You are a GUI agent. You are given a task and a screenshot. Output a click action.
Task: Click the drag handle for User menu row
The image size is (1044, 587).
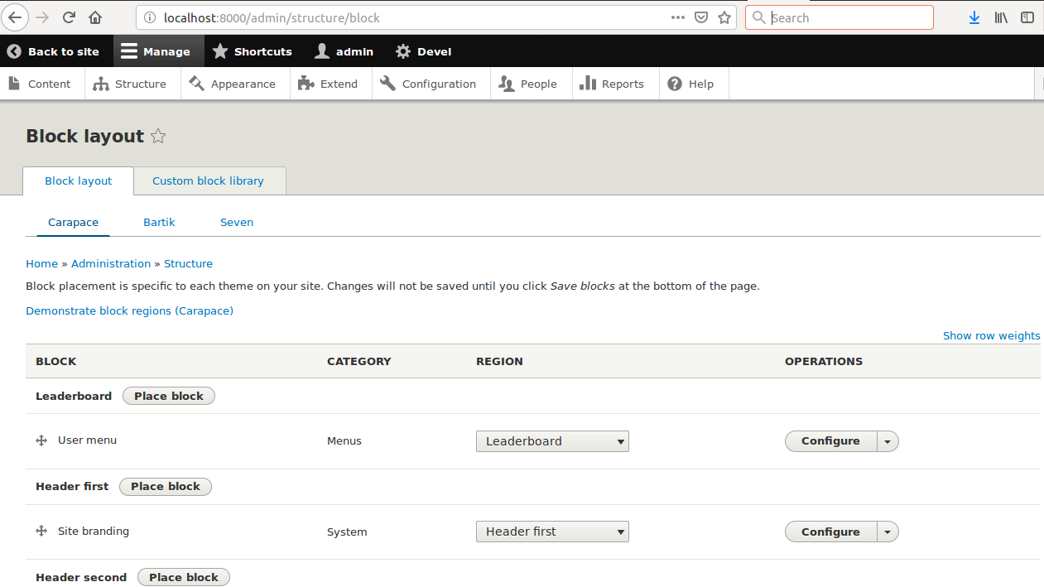point(41,440)
